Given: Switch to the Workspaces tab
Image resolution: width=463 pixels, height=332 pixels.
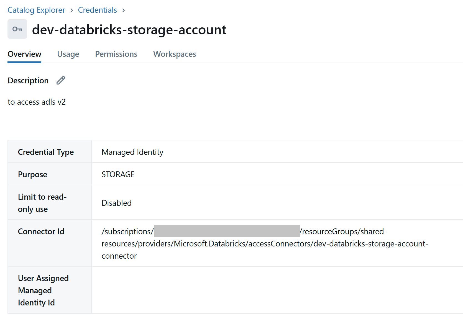Looking at the screenshot, I should (174, 54).
